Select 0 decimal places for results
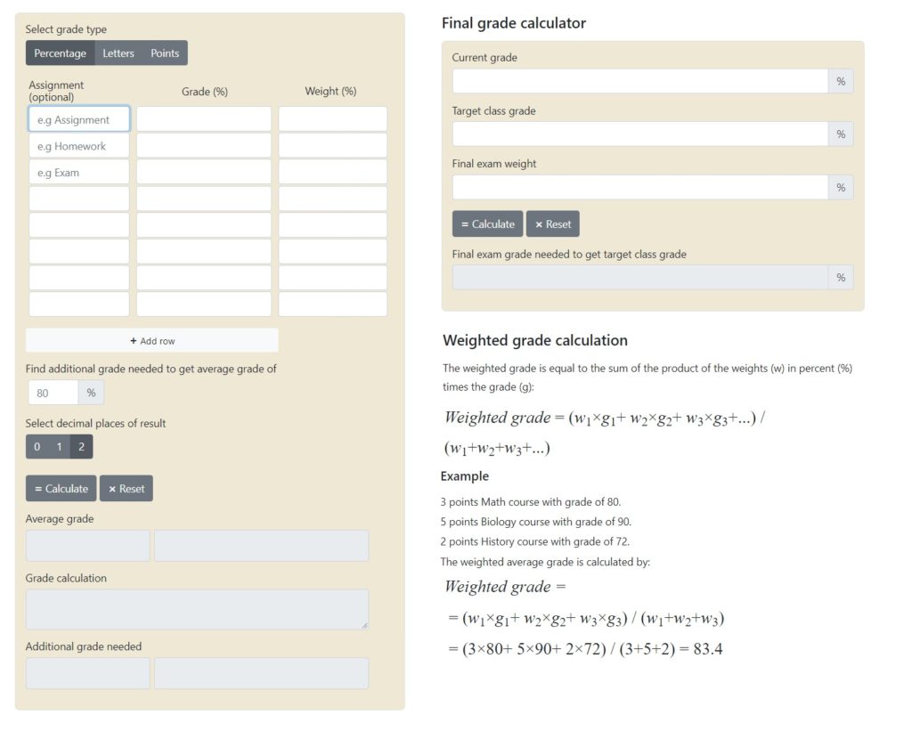Image resolution: width=912 pixels, height=739 pixels. 37,446
